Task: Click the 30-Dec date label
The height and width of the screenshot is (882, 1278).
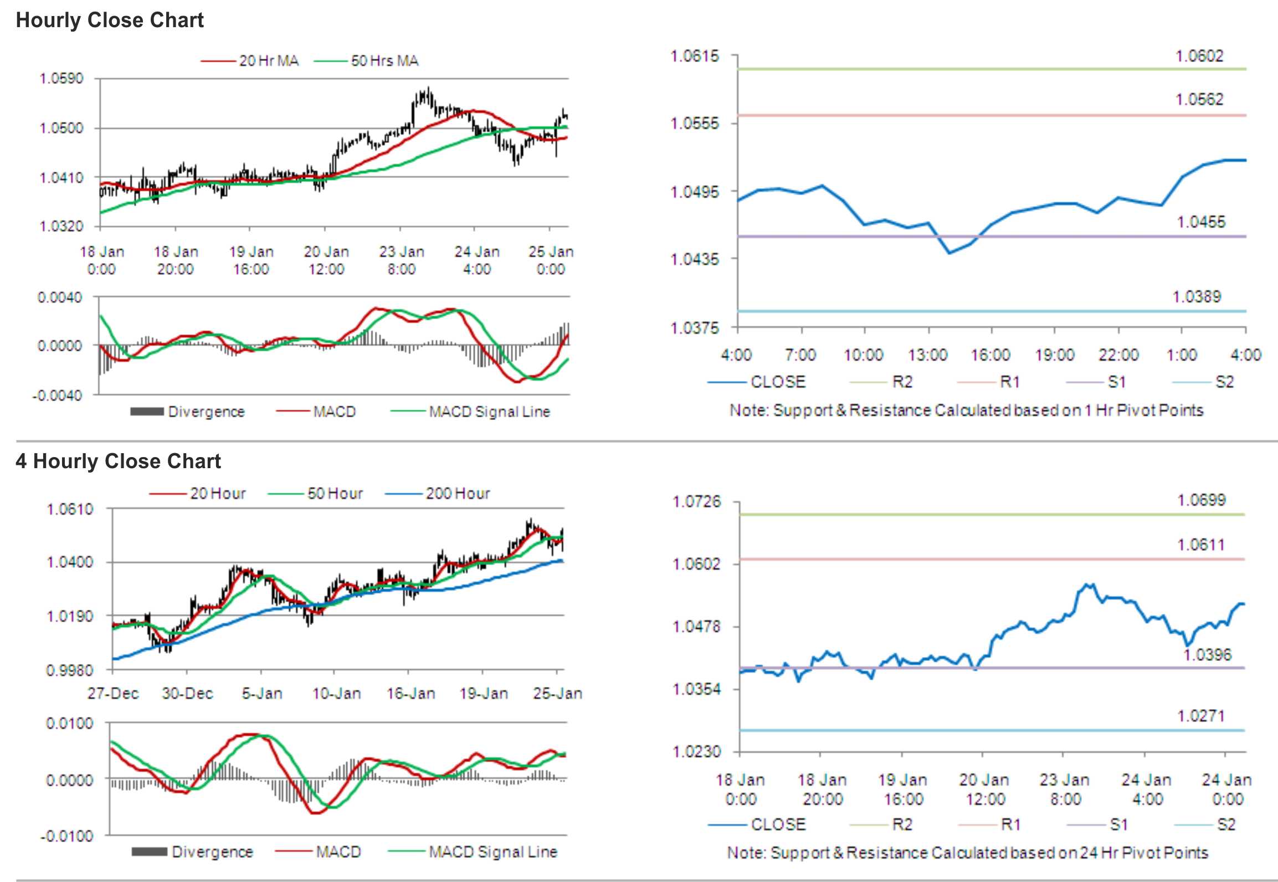Action: (x=187, y=693)
